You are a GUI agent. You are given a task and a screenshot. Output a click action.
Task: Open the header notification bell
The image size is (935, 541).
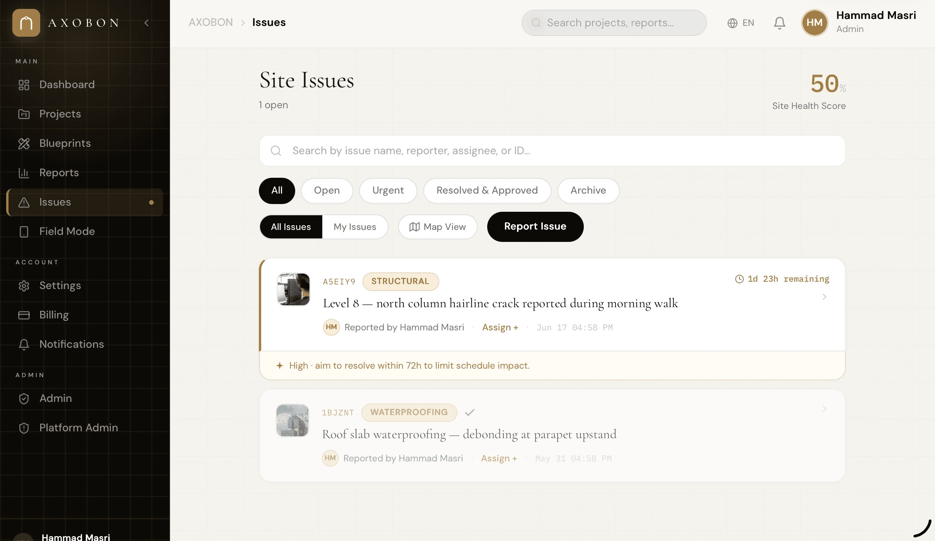779,23
